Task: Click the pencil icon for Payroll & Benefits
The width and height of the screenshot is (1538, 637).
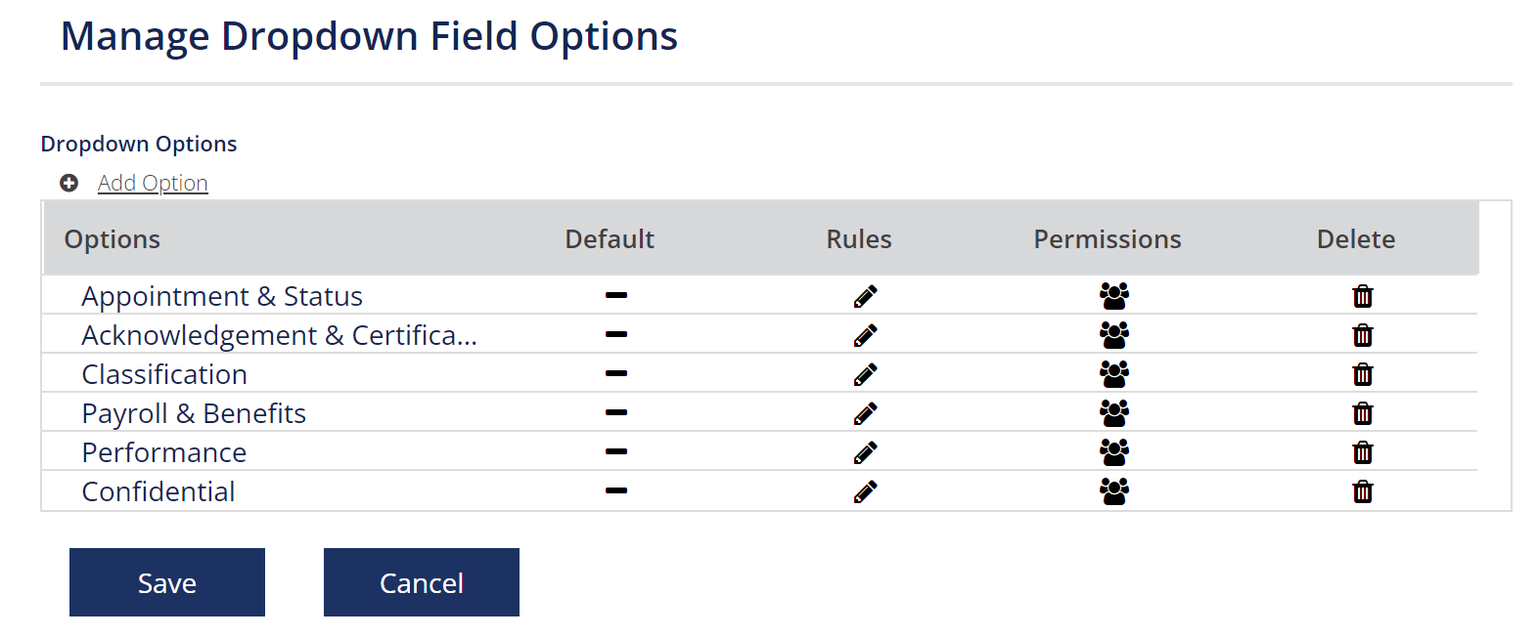Action: click(865, 413)
